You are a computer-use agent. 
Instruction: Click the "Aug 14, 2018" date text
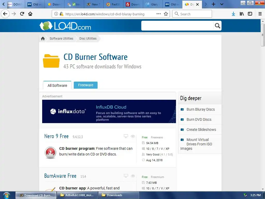click(x=154, y=160)
